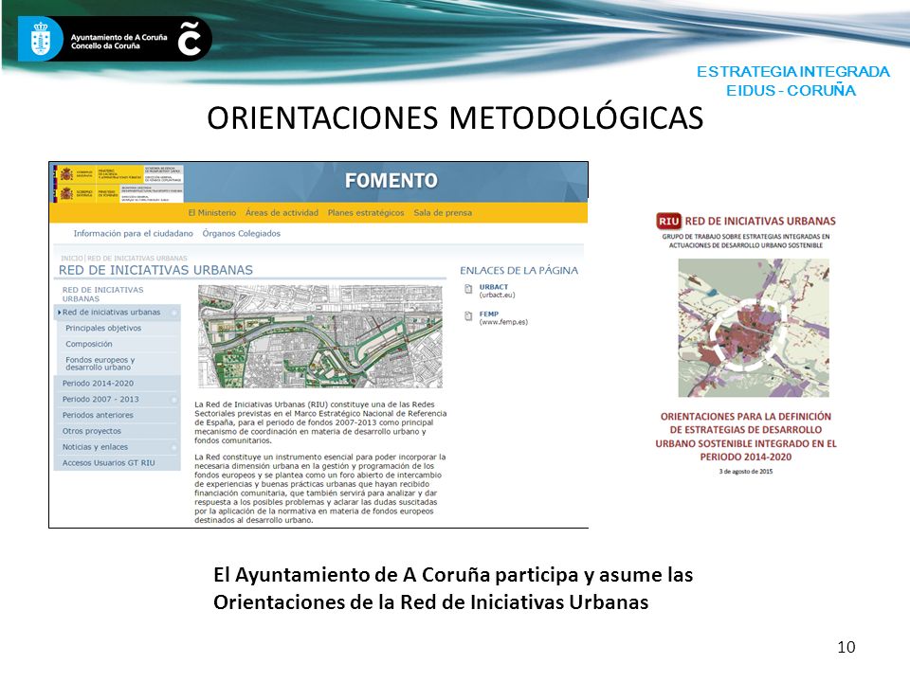This screenshot has height=682, width=910.
Task: Open Composición in the sidebar
Action: pos(89,344)
